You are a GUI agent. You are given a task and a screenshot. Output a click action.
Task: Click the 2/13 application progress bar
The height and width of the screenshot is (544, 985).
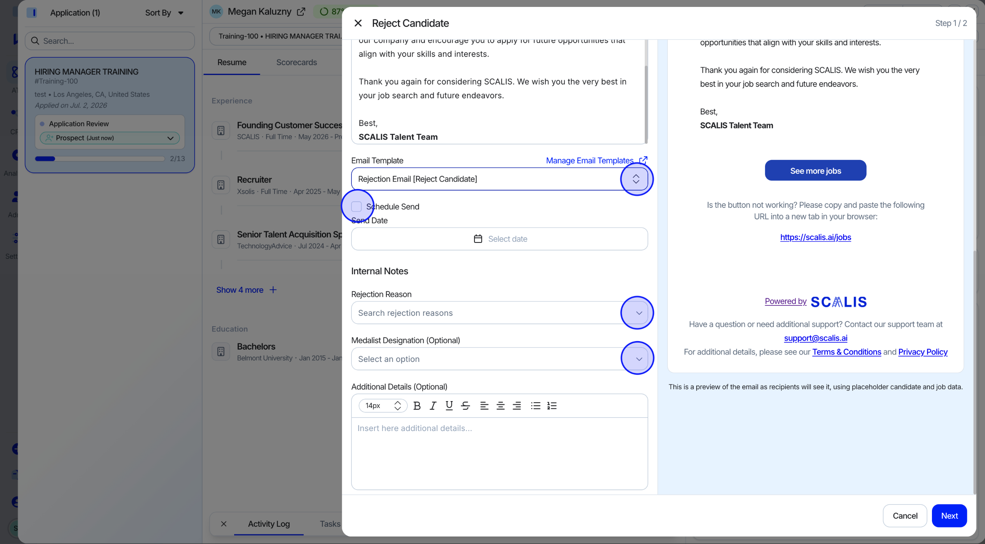coord(100,159)
